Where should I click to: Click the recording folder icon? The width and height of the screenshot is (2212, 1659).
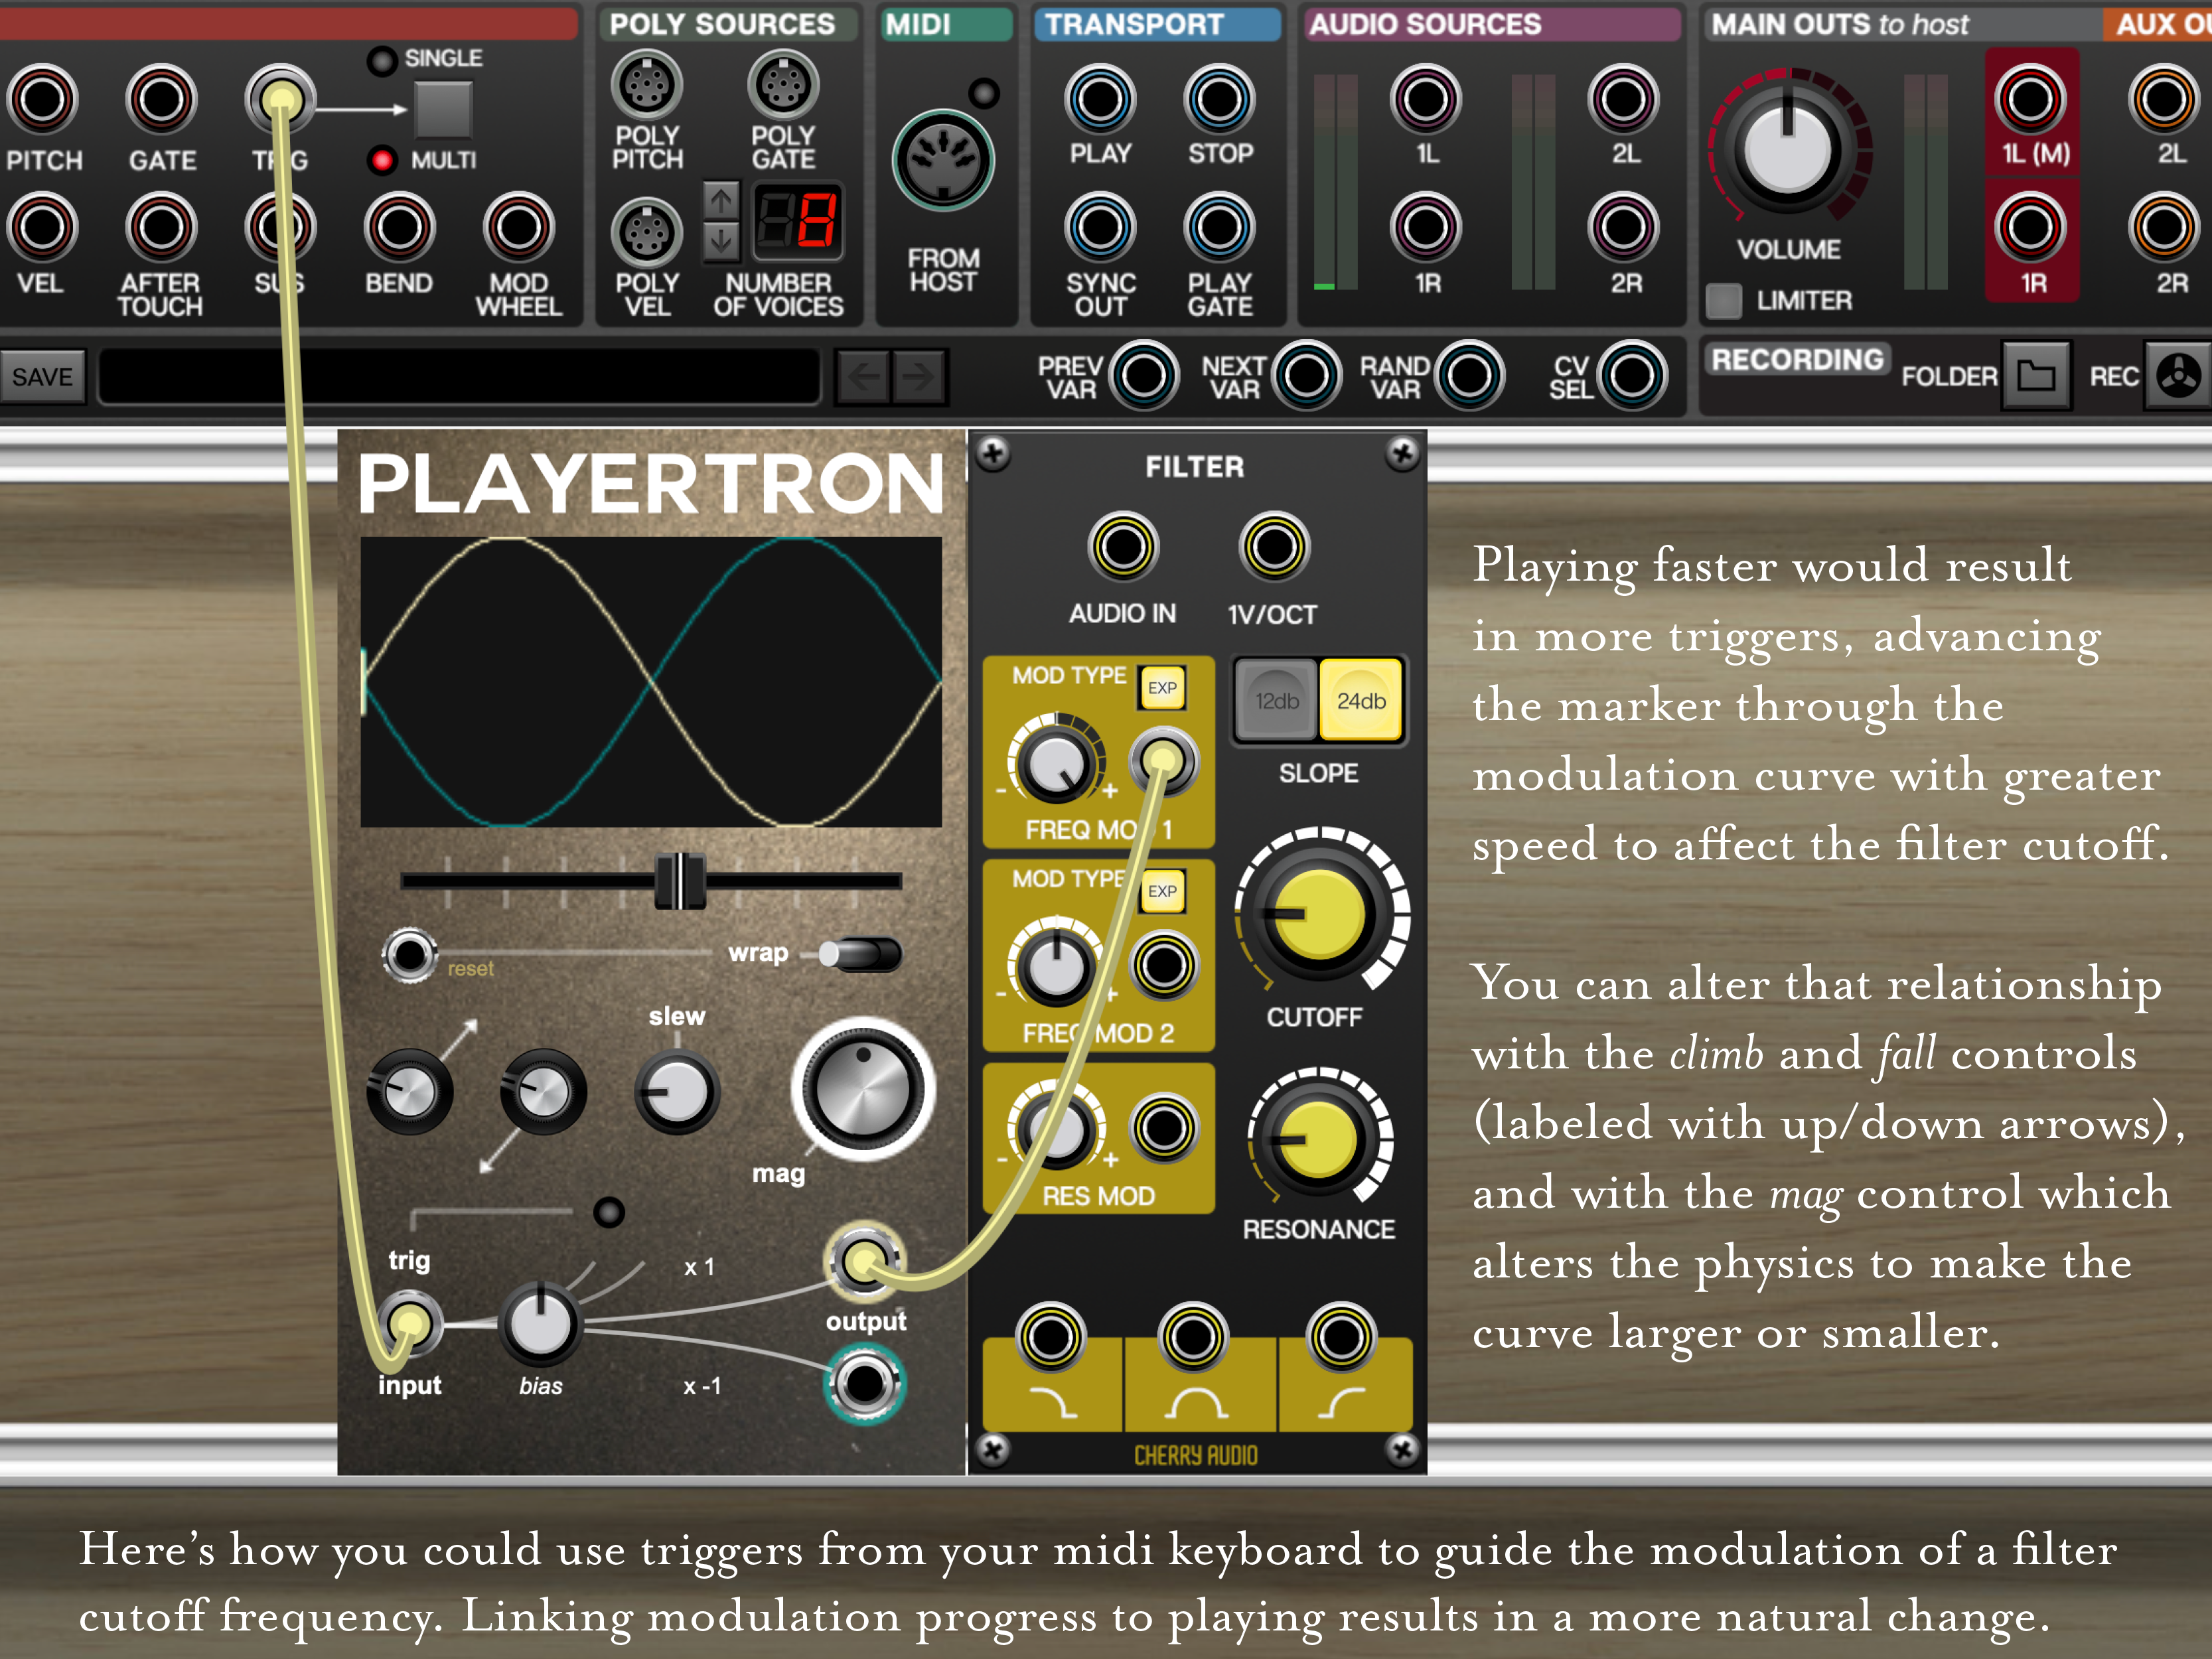[x=2036, y=376]
